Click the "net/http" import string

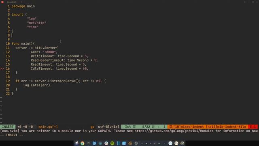pyautogui.click(x=36, y=23)
